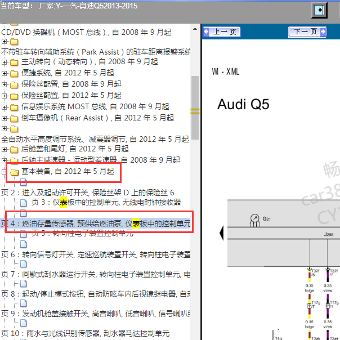Viewport: 340px width, 340px height.
Task: Open 页 6：转向信号灯开关, 定速巡航装置开关
Action: point(96,254)
